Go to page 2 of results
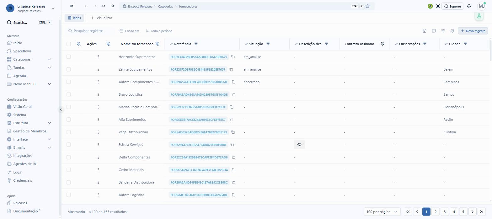The height and width of the screenshot is (219, 492). point(435,212)
